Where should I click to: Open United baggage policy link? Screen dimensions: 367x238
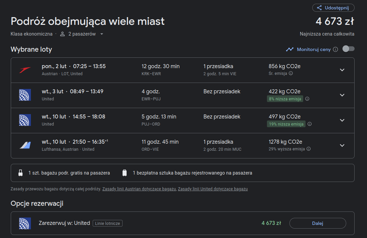[213, 189]
